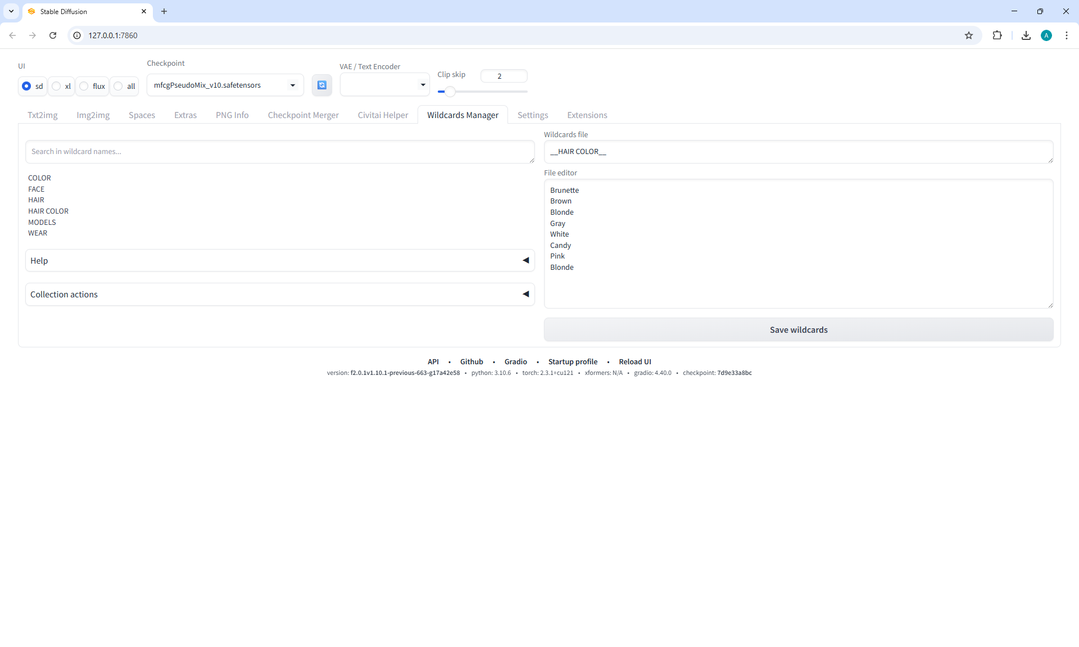1079x647 pixels.
Task: Open a new browser tab
Action: coord(164,11)
